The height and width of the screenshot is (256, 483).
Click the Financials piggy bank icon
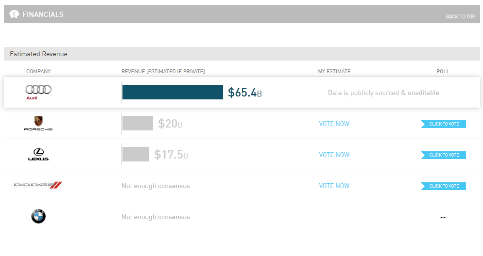click(x=14, y=14)
